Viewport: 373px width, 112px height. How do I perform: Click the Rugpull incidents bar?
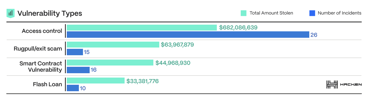tap(75, 52)
